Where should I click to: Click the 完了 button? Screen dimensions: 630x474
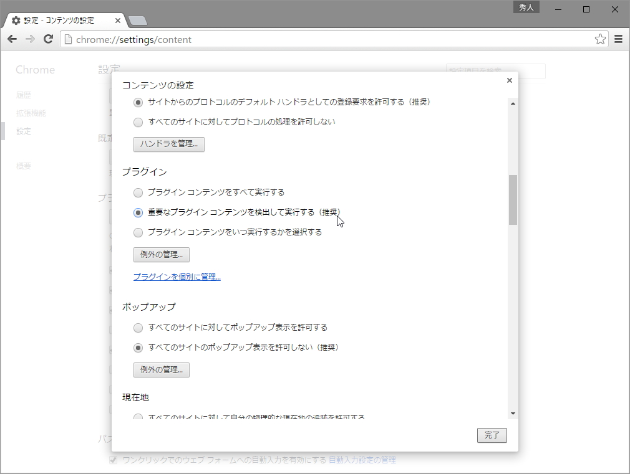pos(492,435)
